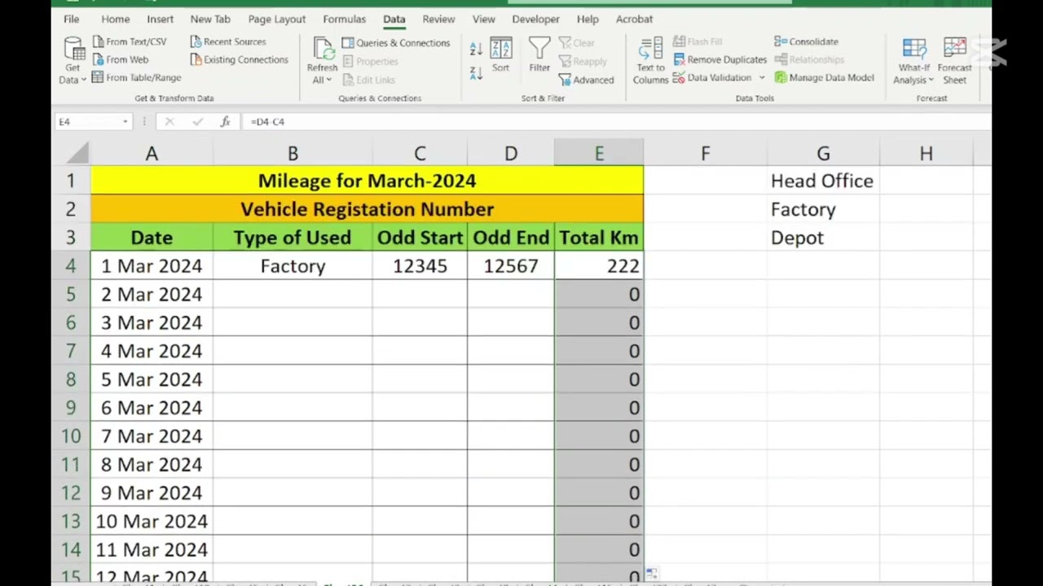
Task: Click Consolidate data tool
Action: click(806, 42)
